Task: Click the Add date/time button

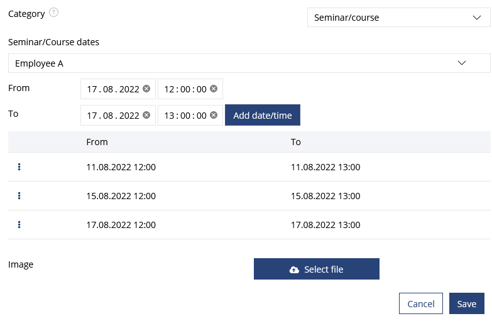Action: [263, 115]
